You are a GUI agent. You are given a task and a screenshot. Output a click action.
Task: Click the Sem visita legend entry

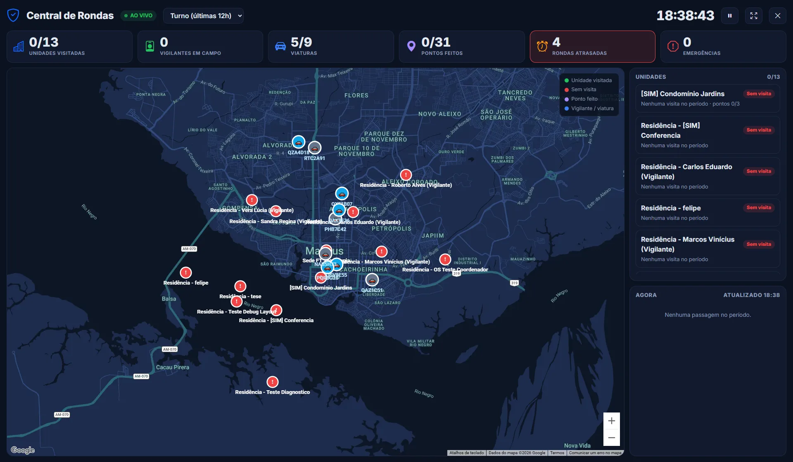pyautogui.click(x=580, y=90)
